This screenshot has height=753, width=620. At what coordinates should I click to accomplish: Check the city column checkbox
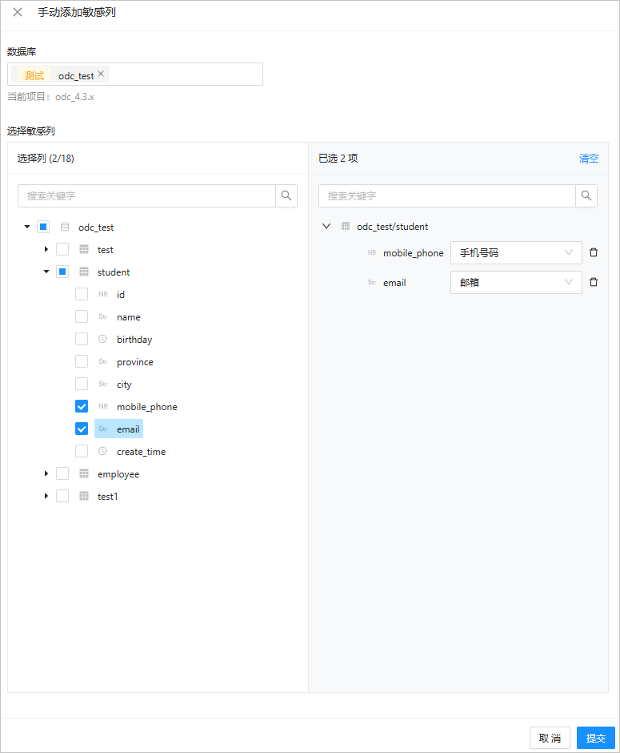(82, 384)
